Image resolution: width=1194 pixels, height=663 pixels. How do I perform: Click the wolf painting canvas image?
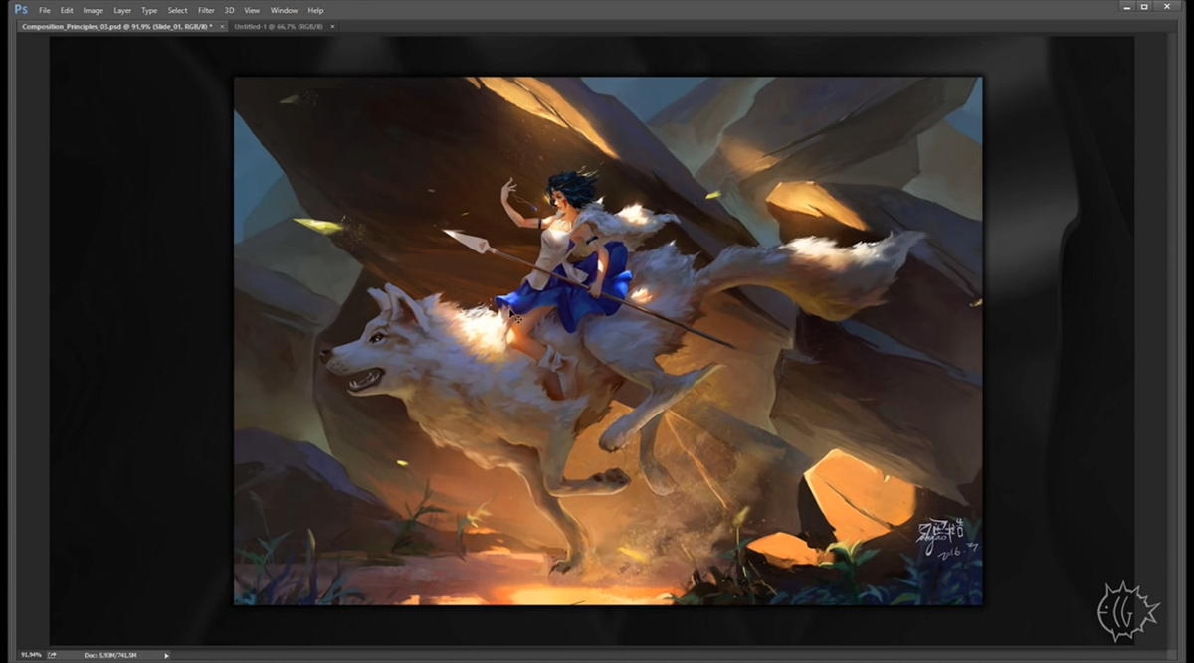(608, 340)
